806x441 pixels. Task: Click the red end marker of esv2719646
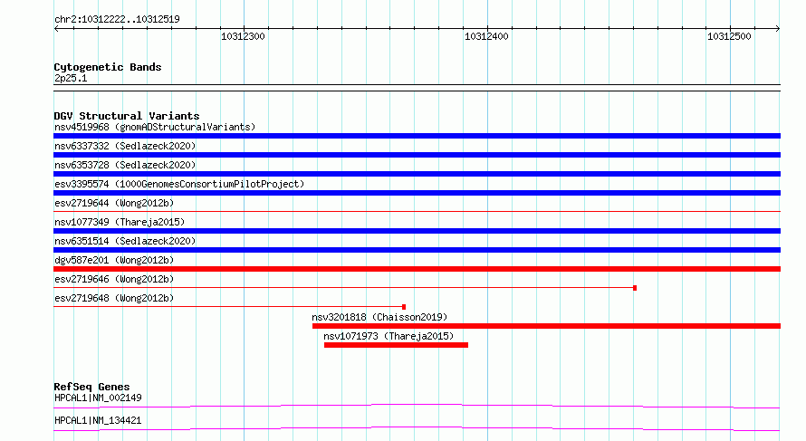(x=635, y=288)
